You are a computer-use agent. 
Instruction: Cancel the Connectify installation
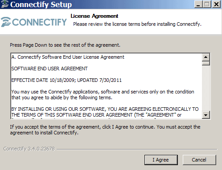(199, 160)
